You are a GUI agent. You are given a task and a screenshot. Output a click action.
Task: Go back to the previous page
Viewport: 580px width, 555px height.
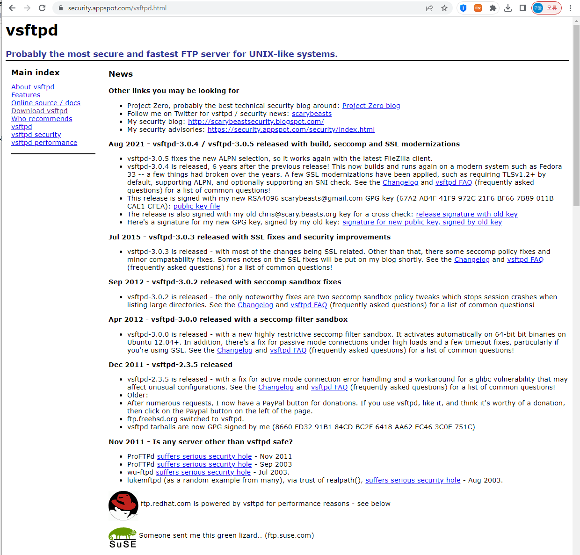(x=12, y=8)
